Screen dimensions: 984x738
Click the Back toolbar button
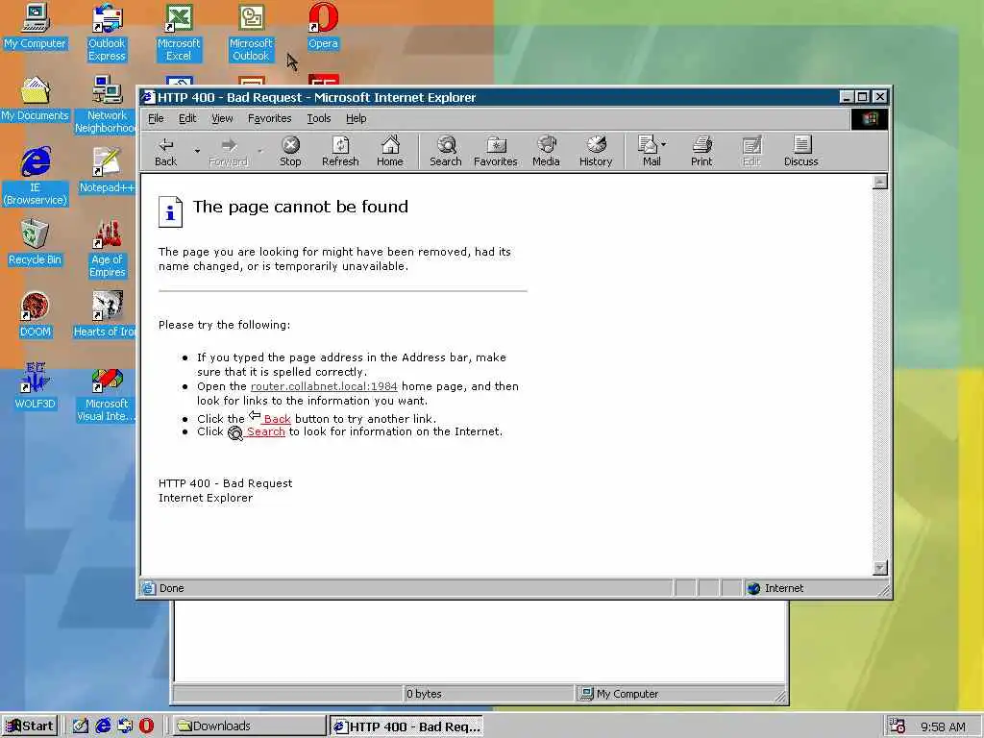(165, 152)
